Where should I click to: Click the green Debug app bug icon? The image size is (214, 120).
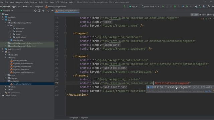click(175, 7)
